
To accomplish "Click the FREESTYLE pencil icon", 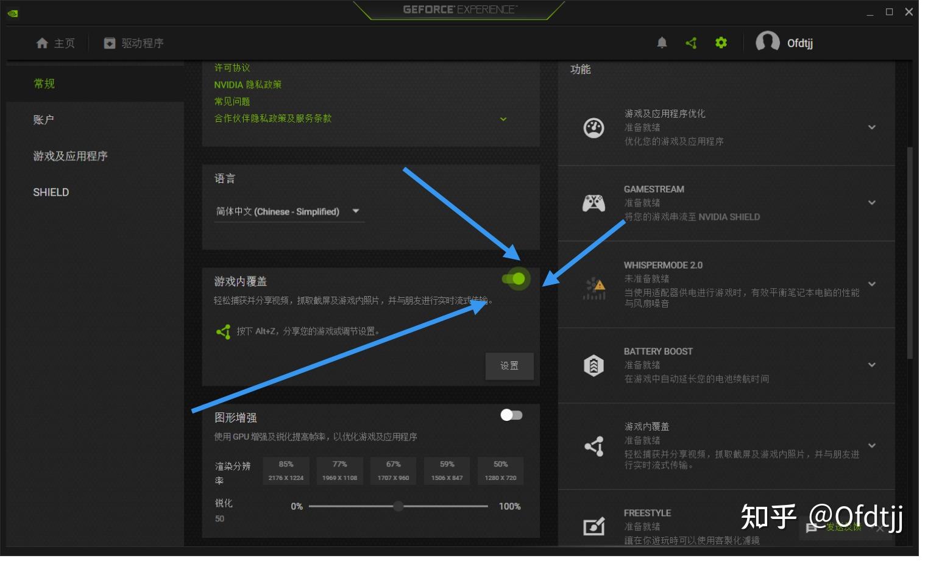I will point(594,526).
